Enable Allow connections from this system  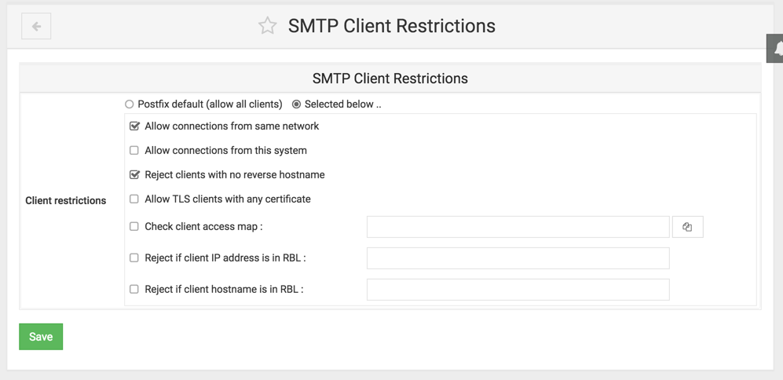(134, 150)
